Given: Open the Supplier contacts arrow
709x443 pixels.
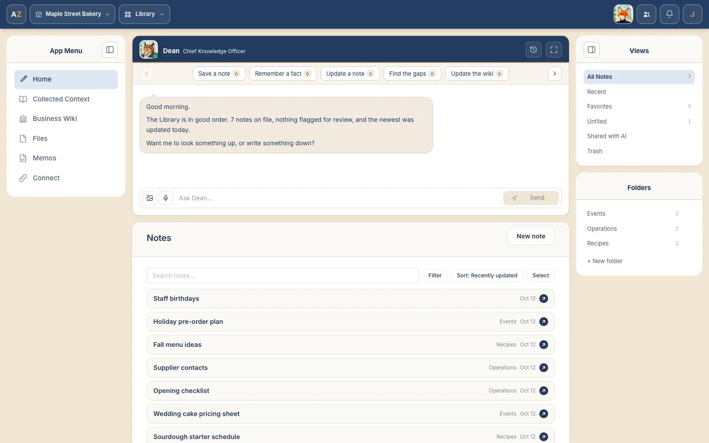Looking at the screenshot, I should [x=544, y=368].
